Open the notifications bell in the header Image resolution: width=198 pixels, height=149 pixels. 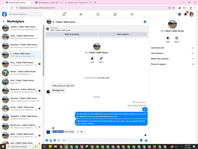[x=185, y=14]
